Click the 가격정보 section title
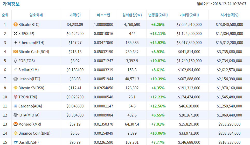The width and height of the screenshot is (250, 145). [x=11, y=4]
